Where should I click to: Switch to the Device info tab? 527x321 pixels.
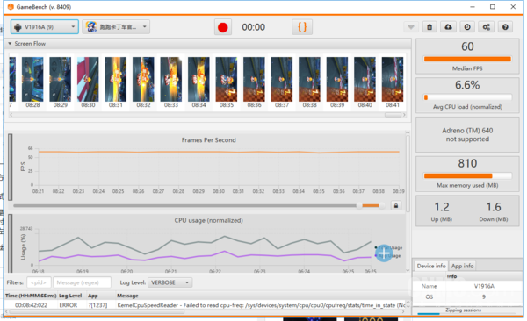(431, 266)
